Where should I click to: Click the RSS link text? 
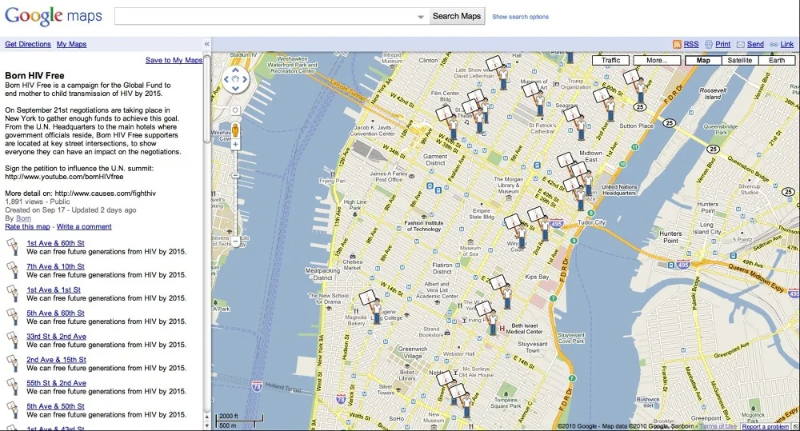[x=691, y=44]
